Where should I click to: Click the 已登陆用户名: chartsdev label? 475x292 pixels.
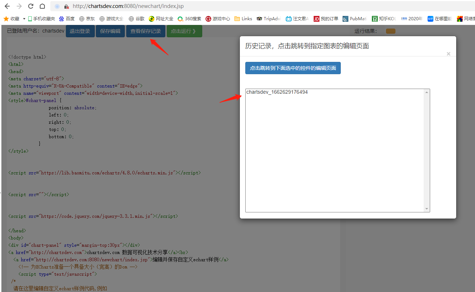[x=36, y=31]
